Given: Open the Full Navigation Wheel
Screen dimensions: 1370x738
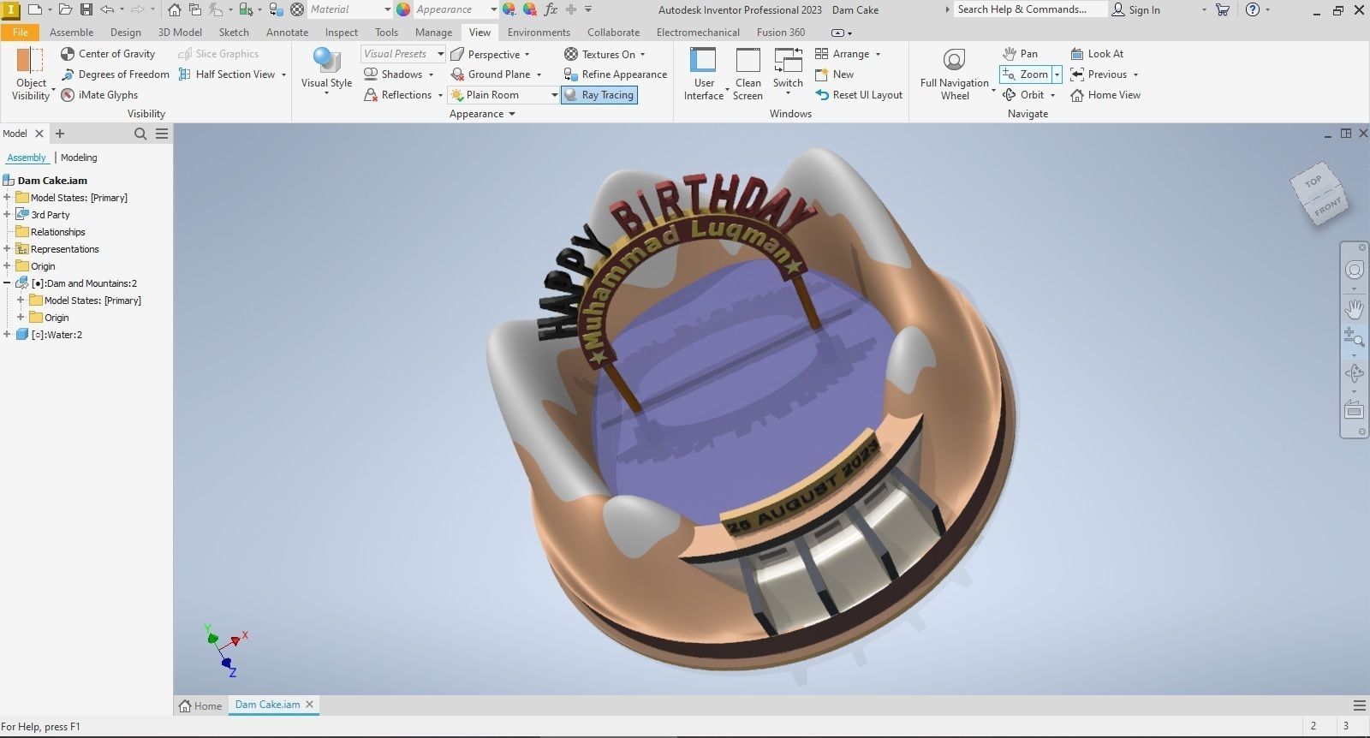Looking at the screenshot, I should (954, 74).
